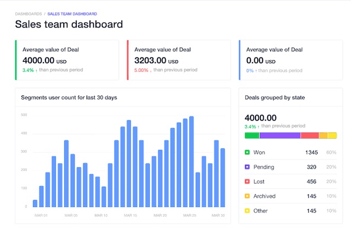The height and width of the screenshot is (230, 351).
Task: Click the SALES TEAM DASHBOARD breadcrumb
Action: click(72, 14)
